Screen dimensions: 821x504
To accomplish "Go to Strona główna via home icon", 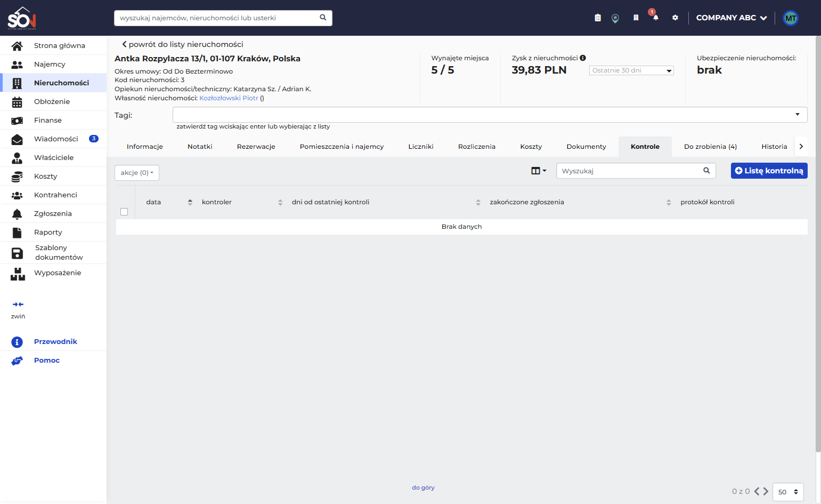I will 17,46.
